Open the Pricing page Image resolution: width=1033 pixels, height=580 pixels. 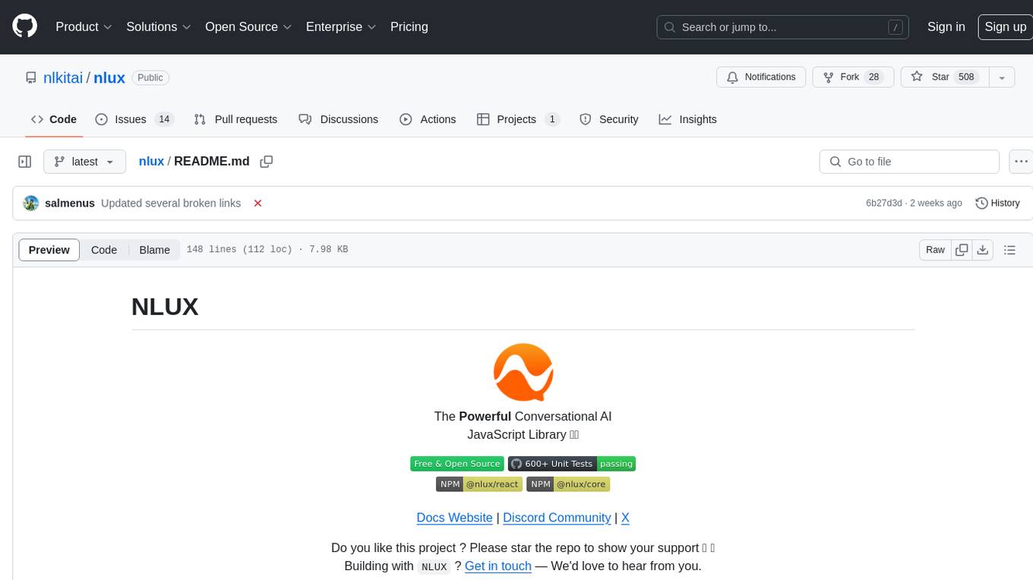click(x=409, y=27)
